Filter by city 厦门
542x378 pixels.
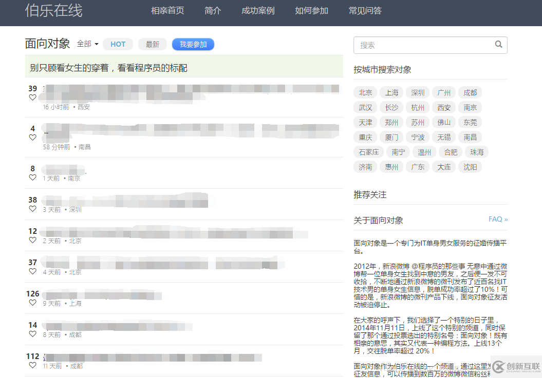point(391,137)
